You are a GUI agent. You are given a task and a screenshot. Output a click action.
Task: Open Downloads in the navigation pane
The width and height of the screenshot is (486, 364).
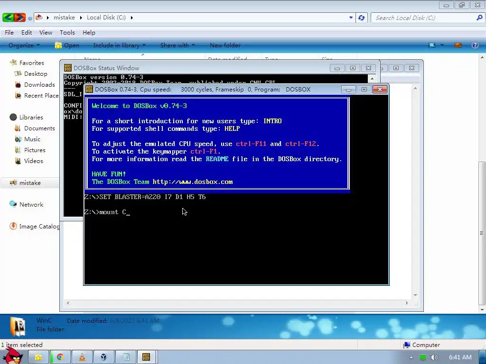35,84
